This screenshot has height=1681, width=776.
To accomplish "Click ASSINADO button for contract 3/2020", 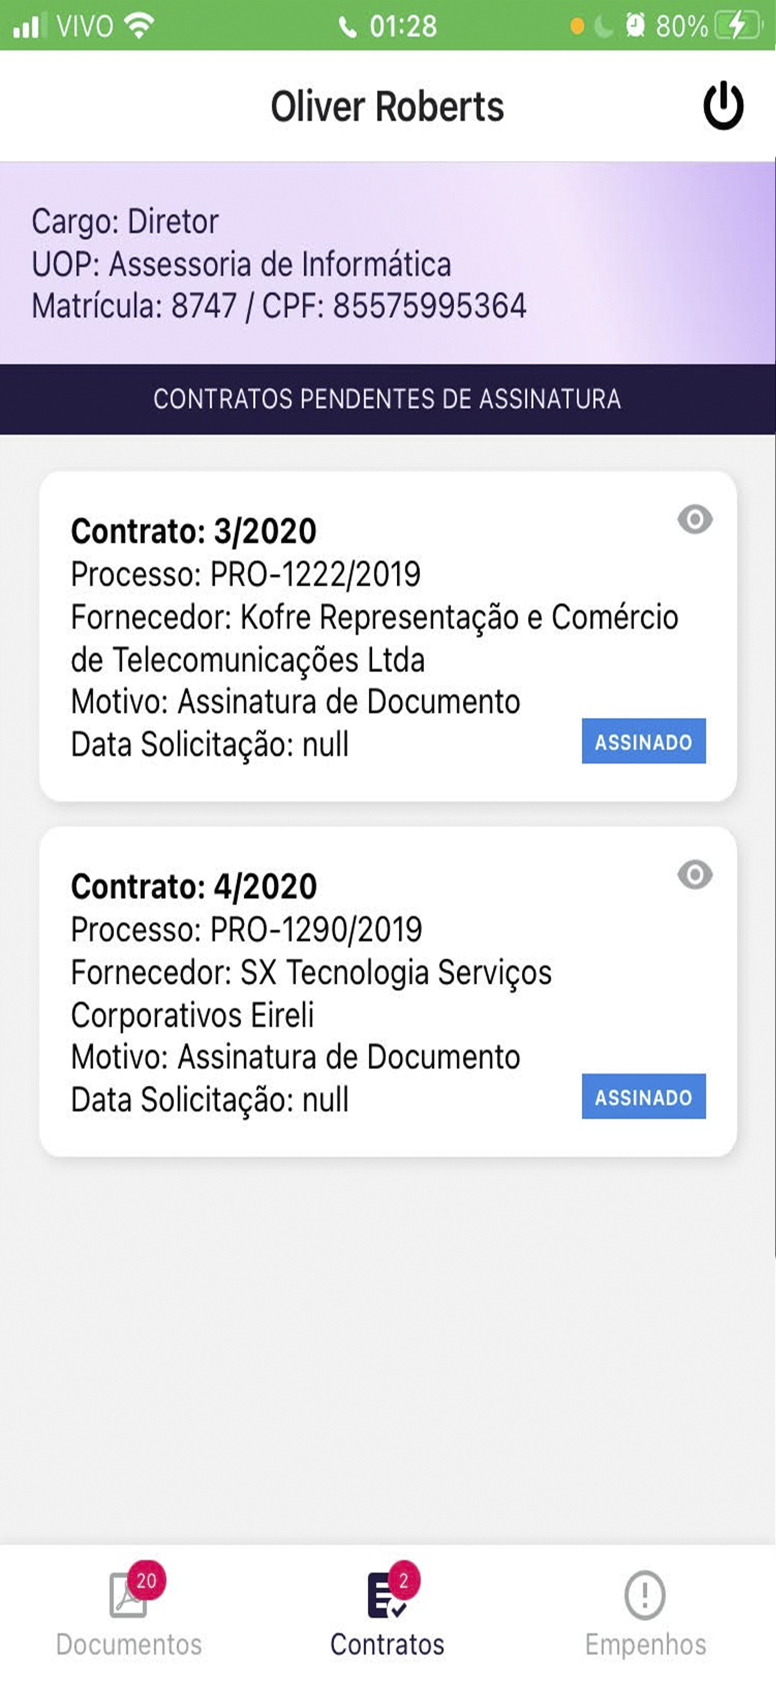I will [x=644, y=741].
